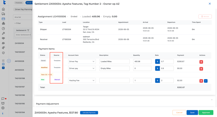
Task: Select settlement TAG100196 in the list
Action: tap(20, 95)
